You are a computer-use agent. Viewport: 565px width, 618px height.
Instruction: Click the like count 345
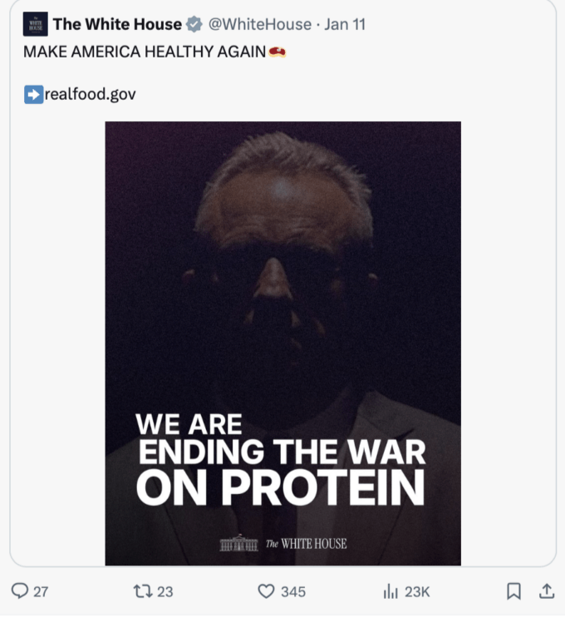(x=293, y=592)
